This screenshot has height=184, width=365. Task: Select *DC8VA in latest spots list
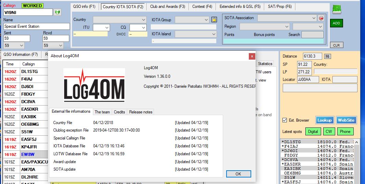tap(317, 160)
